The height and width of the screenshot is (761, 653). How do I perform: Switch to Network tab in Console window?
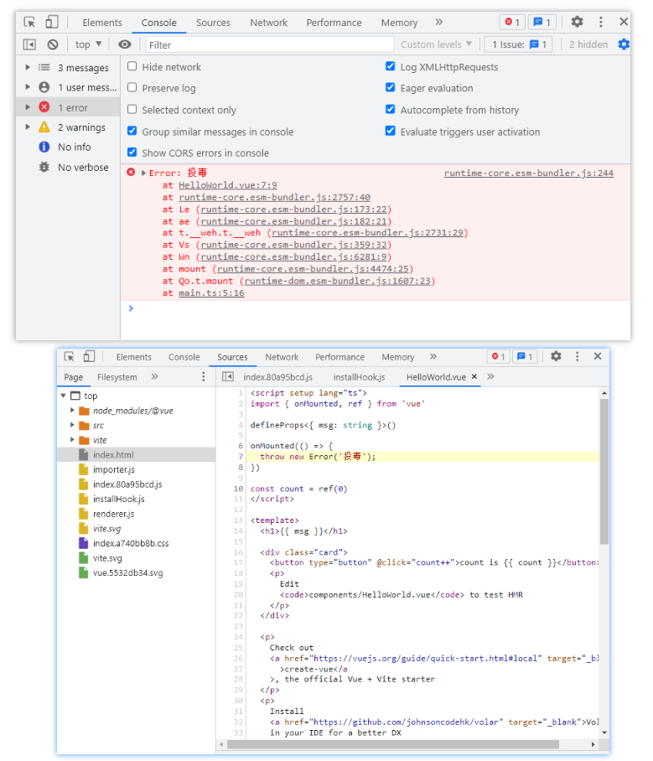pyautogui.click(x=268, y=23)
